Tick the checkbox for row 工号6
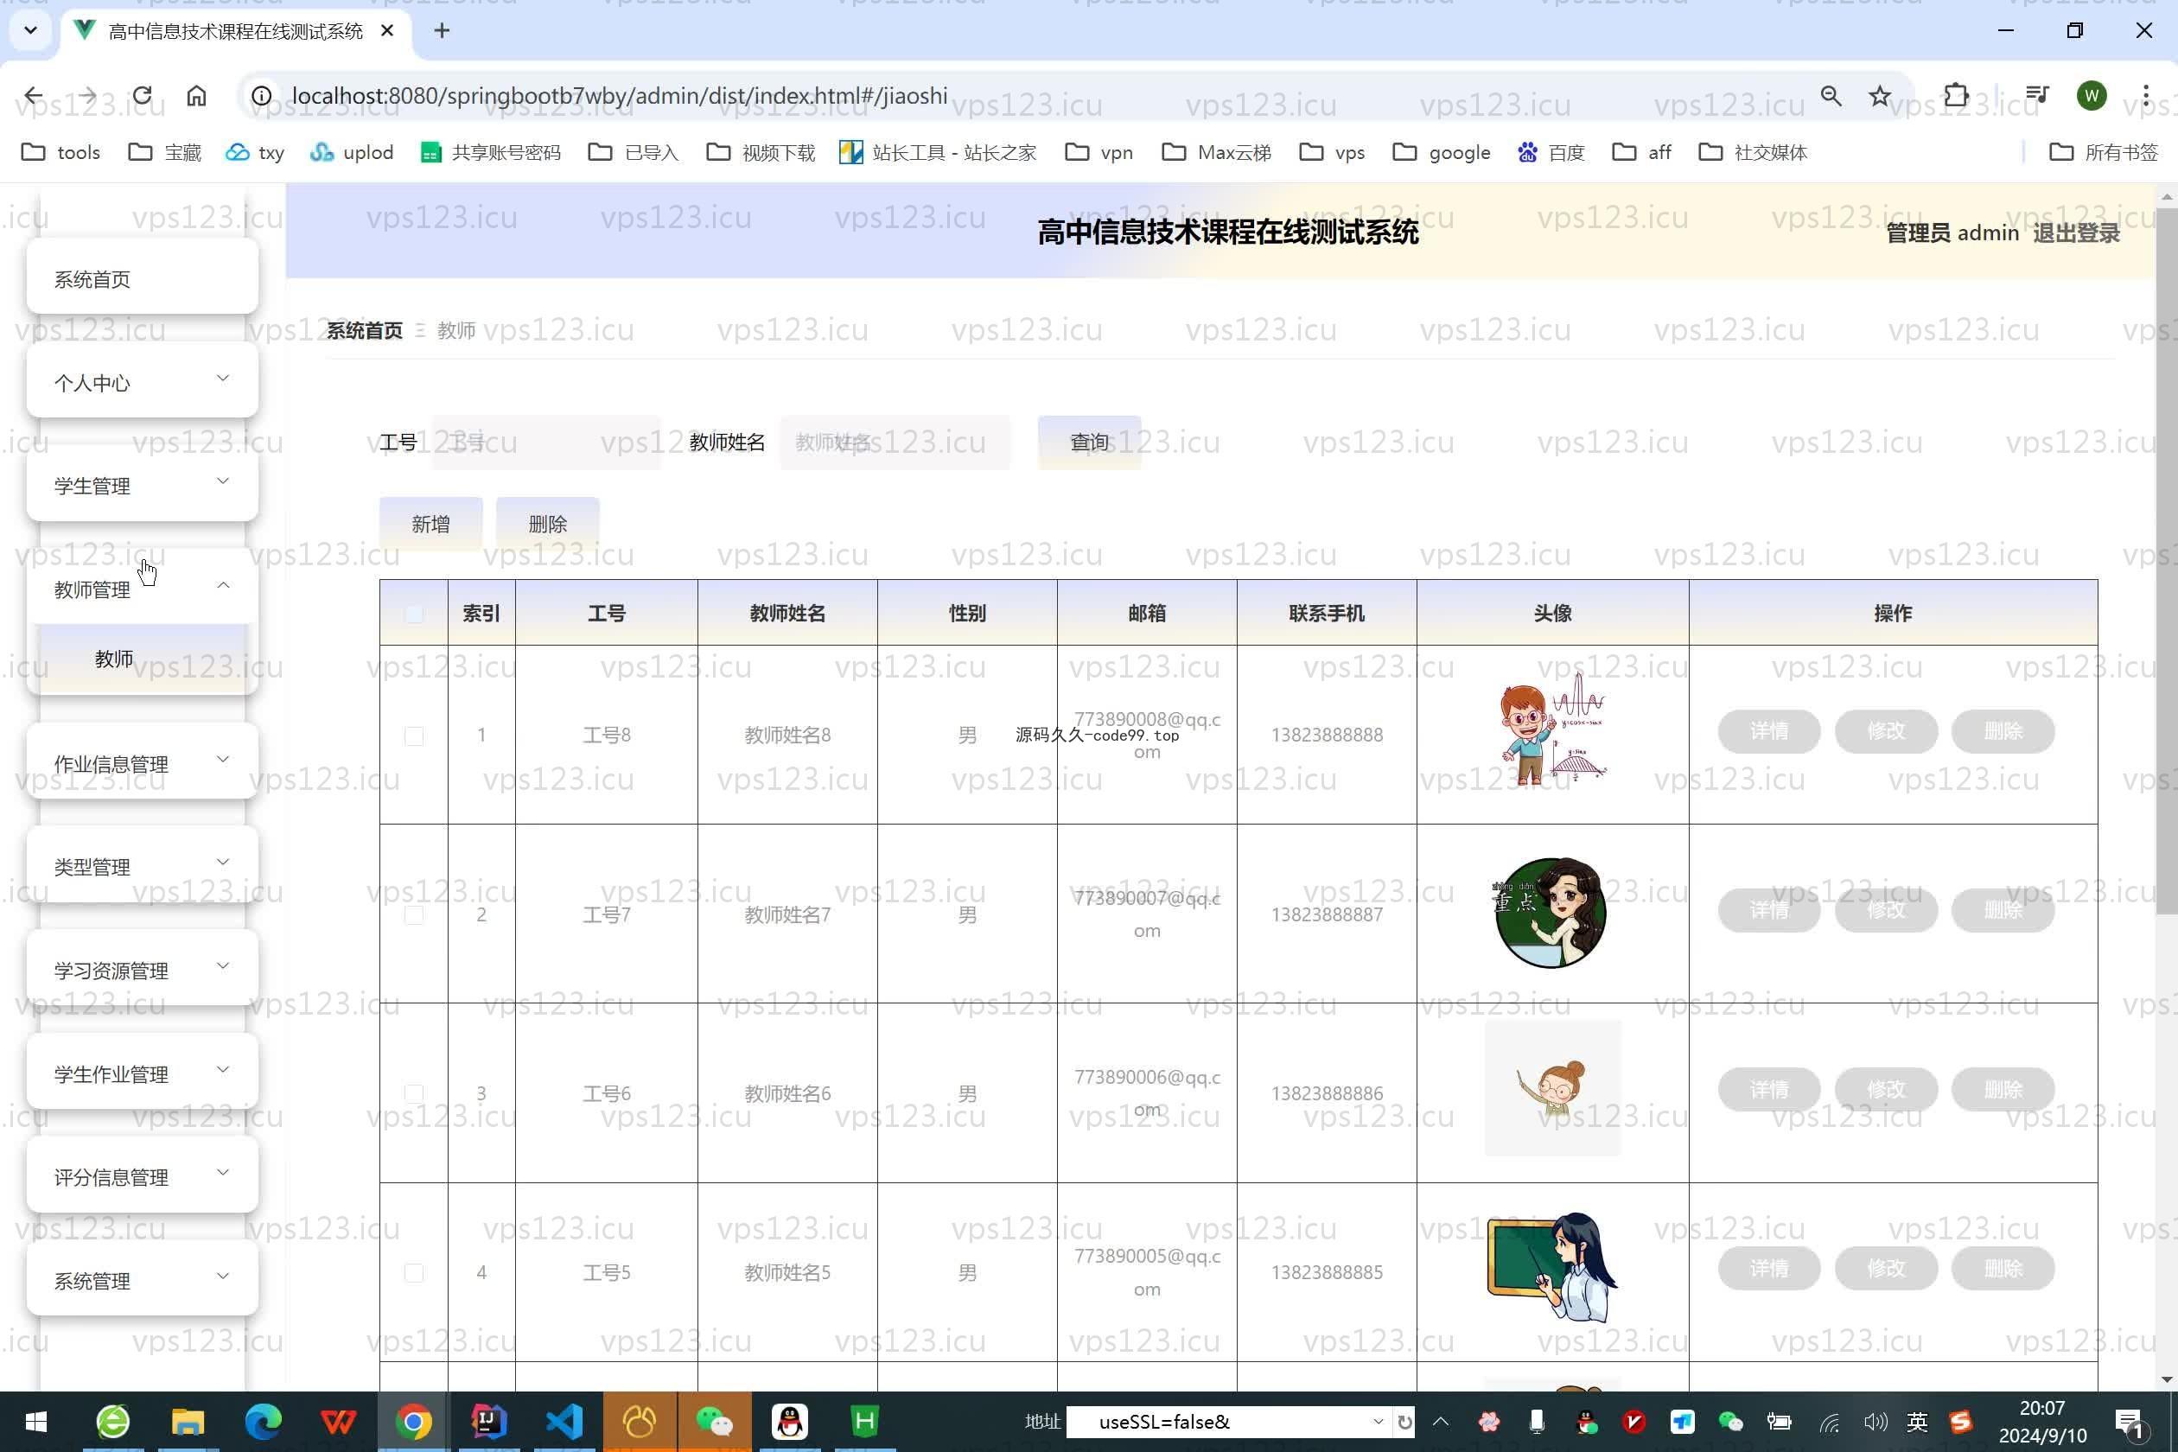 point(414,1093)
